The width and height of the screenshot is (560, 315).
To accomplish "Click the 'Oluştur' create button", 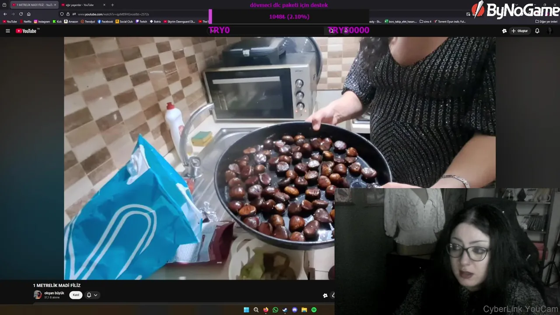I will (x=520, y=31).
